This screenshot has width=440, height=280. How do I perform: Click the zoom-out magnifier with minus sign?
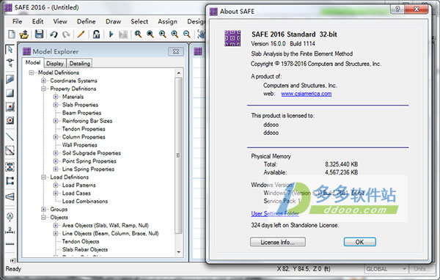pyautogui.click(x=186, y=34)
